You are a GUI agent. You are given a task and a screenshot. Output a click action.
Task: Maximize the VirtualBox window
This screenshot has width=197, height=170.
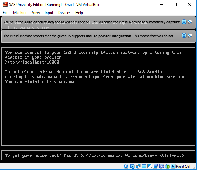tap(175, 4)
